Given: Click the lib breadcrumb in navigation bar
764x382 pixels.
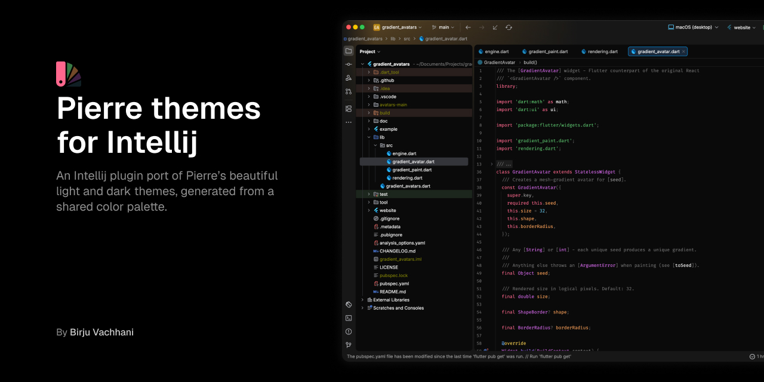Looking at the screenshot, I should [393, 39].
